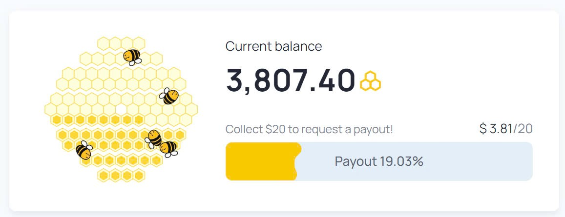Click the bee at bottom-left of honeycomb
Screen dimensions: 565x217
[84, 150]
